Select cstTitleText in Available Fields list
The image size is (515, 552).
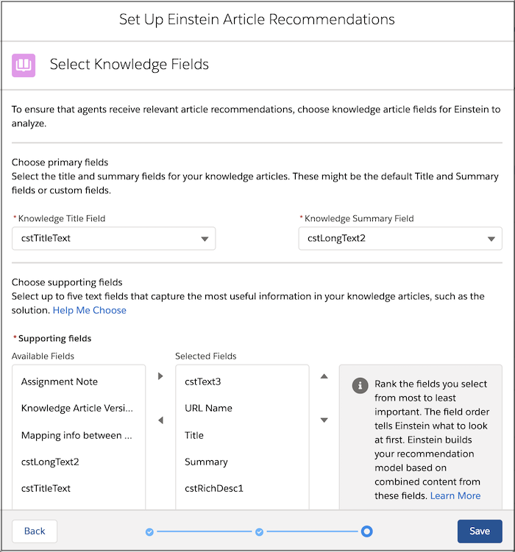tap(79, 488)
